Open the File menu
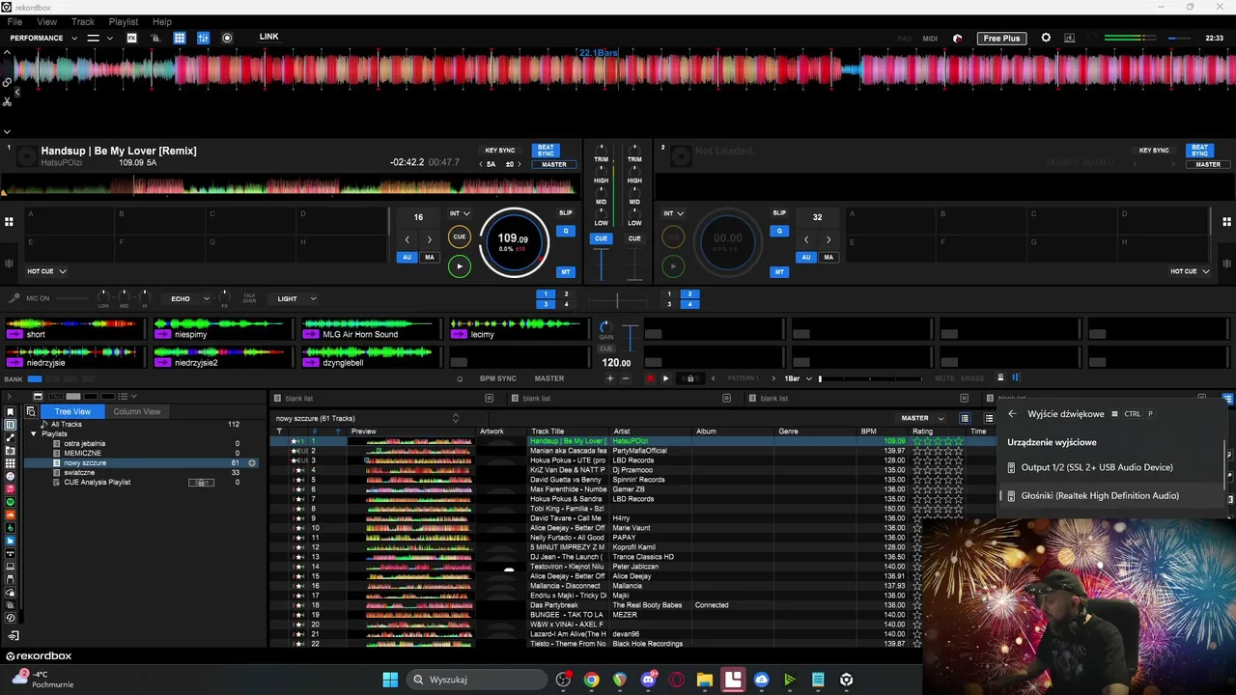1236x695 pixels. tap(15, 21)
